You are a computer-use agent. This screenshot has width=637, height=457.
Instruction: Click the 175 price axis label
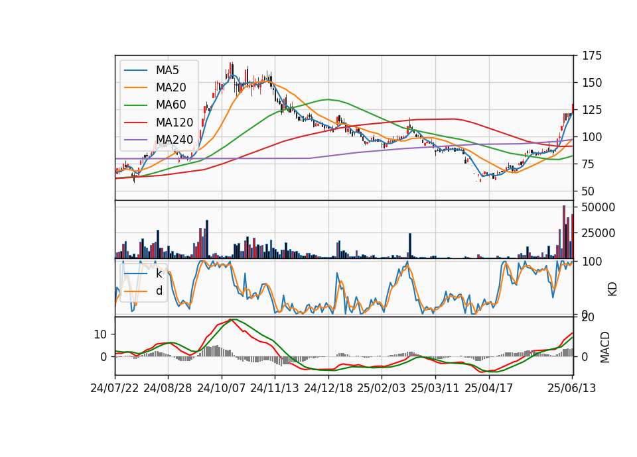[592, 56]
